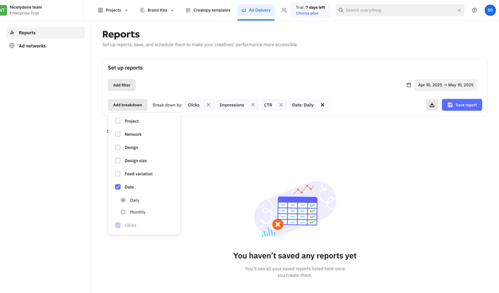Enable the Project breakdown checkbox
The height and width of the screenshot is (293, 499).
coord(118,121)
